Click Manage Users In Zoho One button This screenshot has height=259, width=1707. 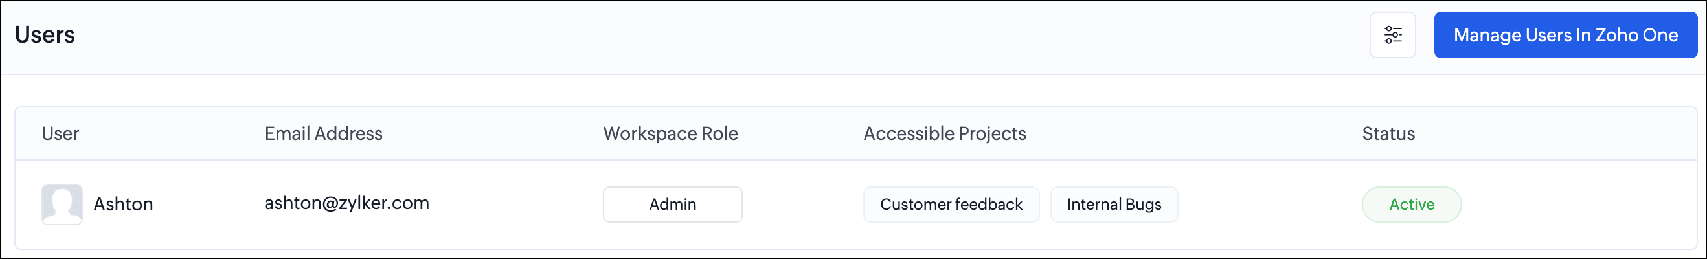coord(1565,35)
